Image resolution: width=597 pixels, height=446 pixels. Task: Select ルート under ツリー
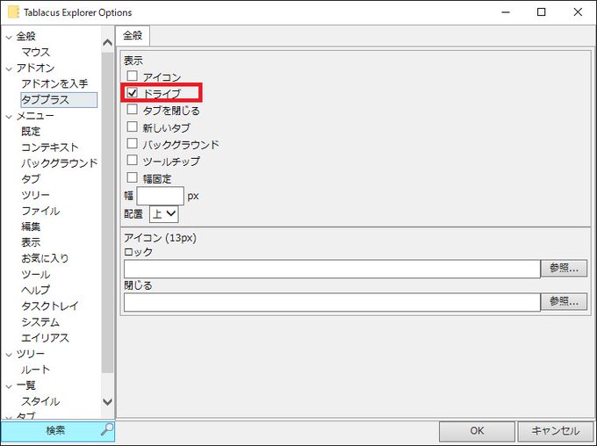click(x=35, y=370)
